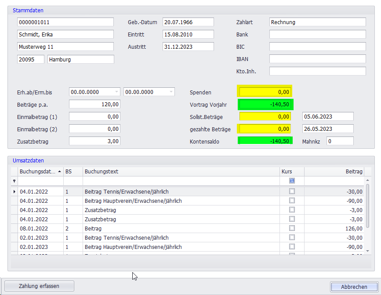The height and width of the screenshot is (295, 381).
Task: Click the sort arrow in Buchungsdatum header
Action: tap(59, 171)
